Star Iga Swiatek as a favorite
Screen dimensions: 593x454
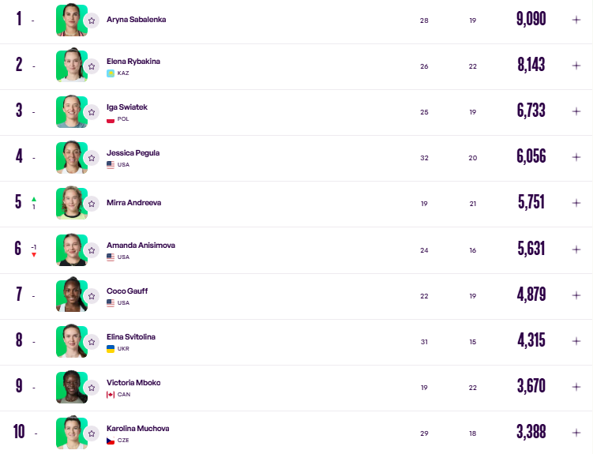(x=92, y=112)
